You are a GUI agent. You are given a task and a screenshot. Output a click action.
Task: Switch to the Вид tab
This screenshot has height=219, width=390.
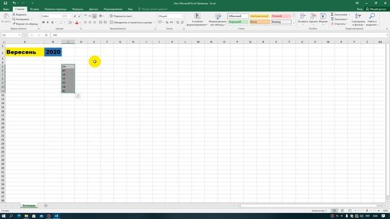[130, 9]
